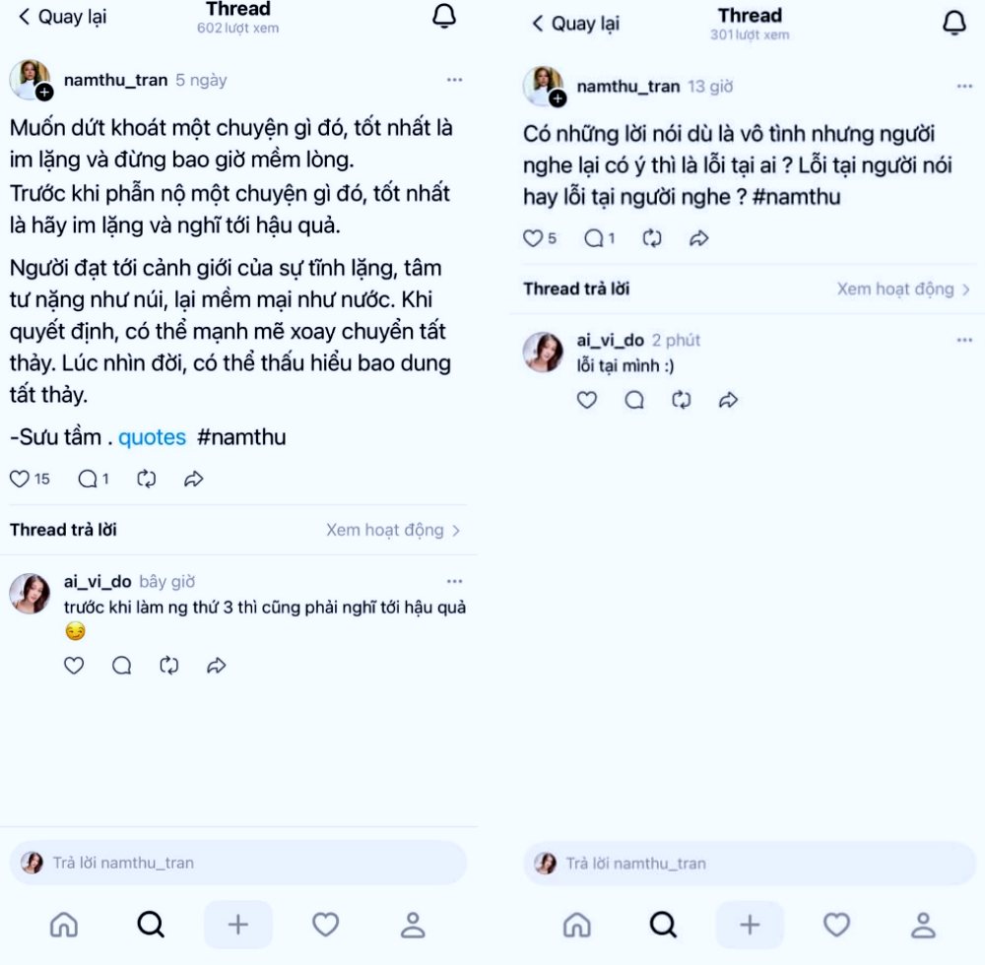Tap the notification bell on the 602-views thread
The image size is (985, 965).
[444, 17]
